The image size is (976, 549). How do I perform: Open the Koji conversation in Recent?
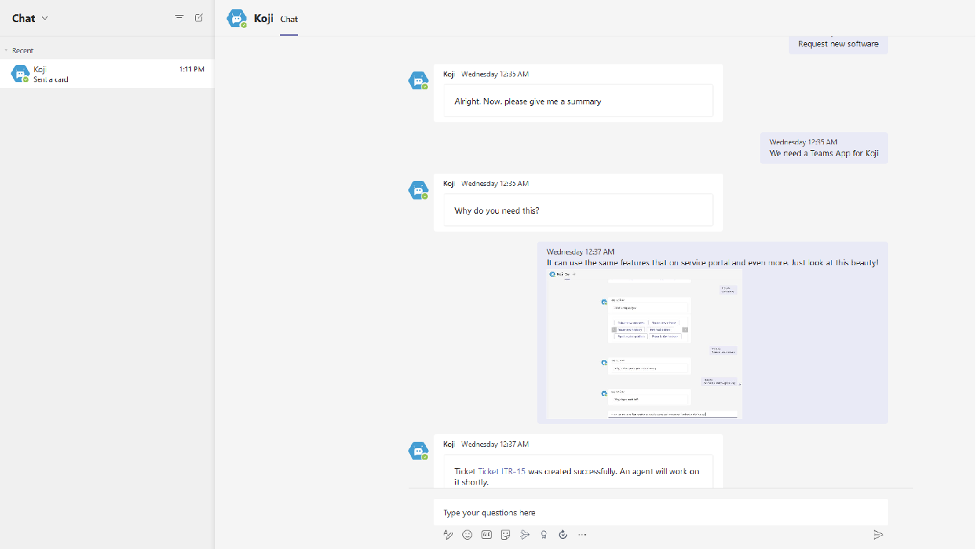[x=107, y=74]
